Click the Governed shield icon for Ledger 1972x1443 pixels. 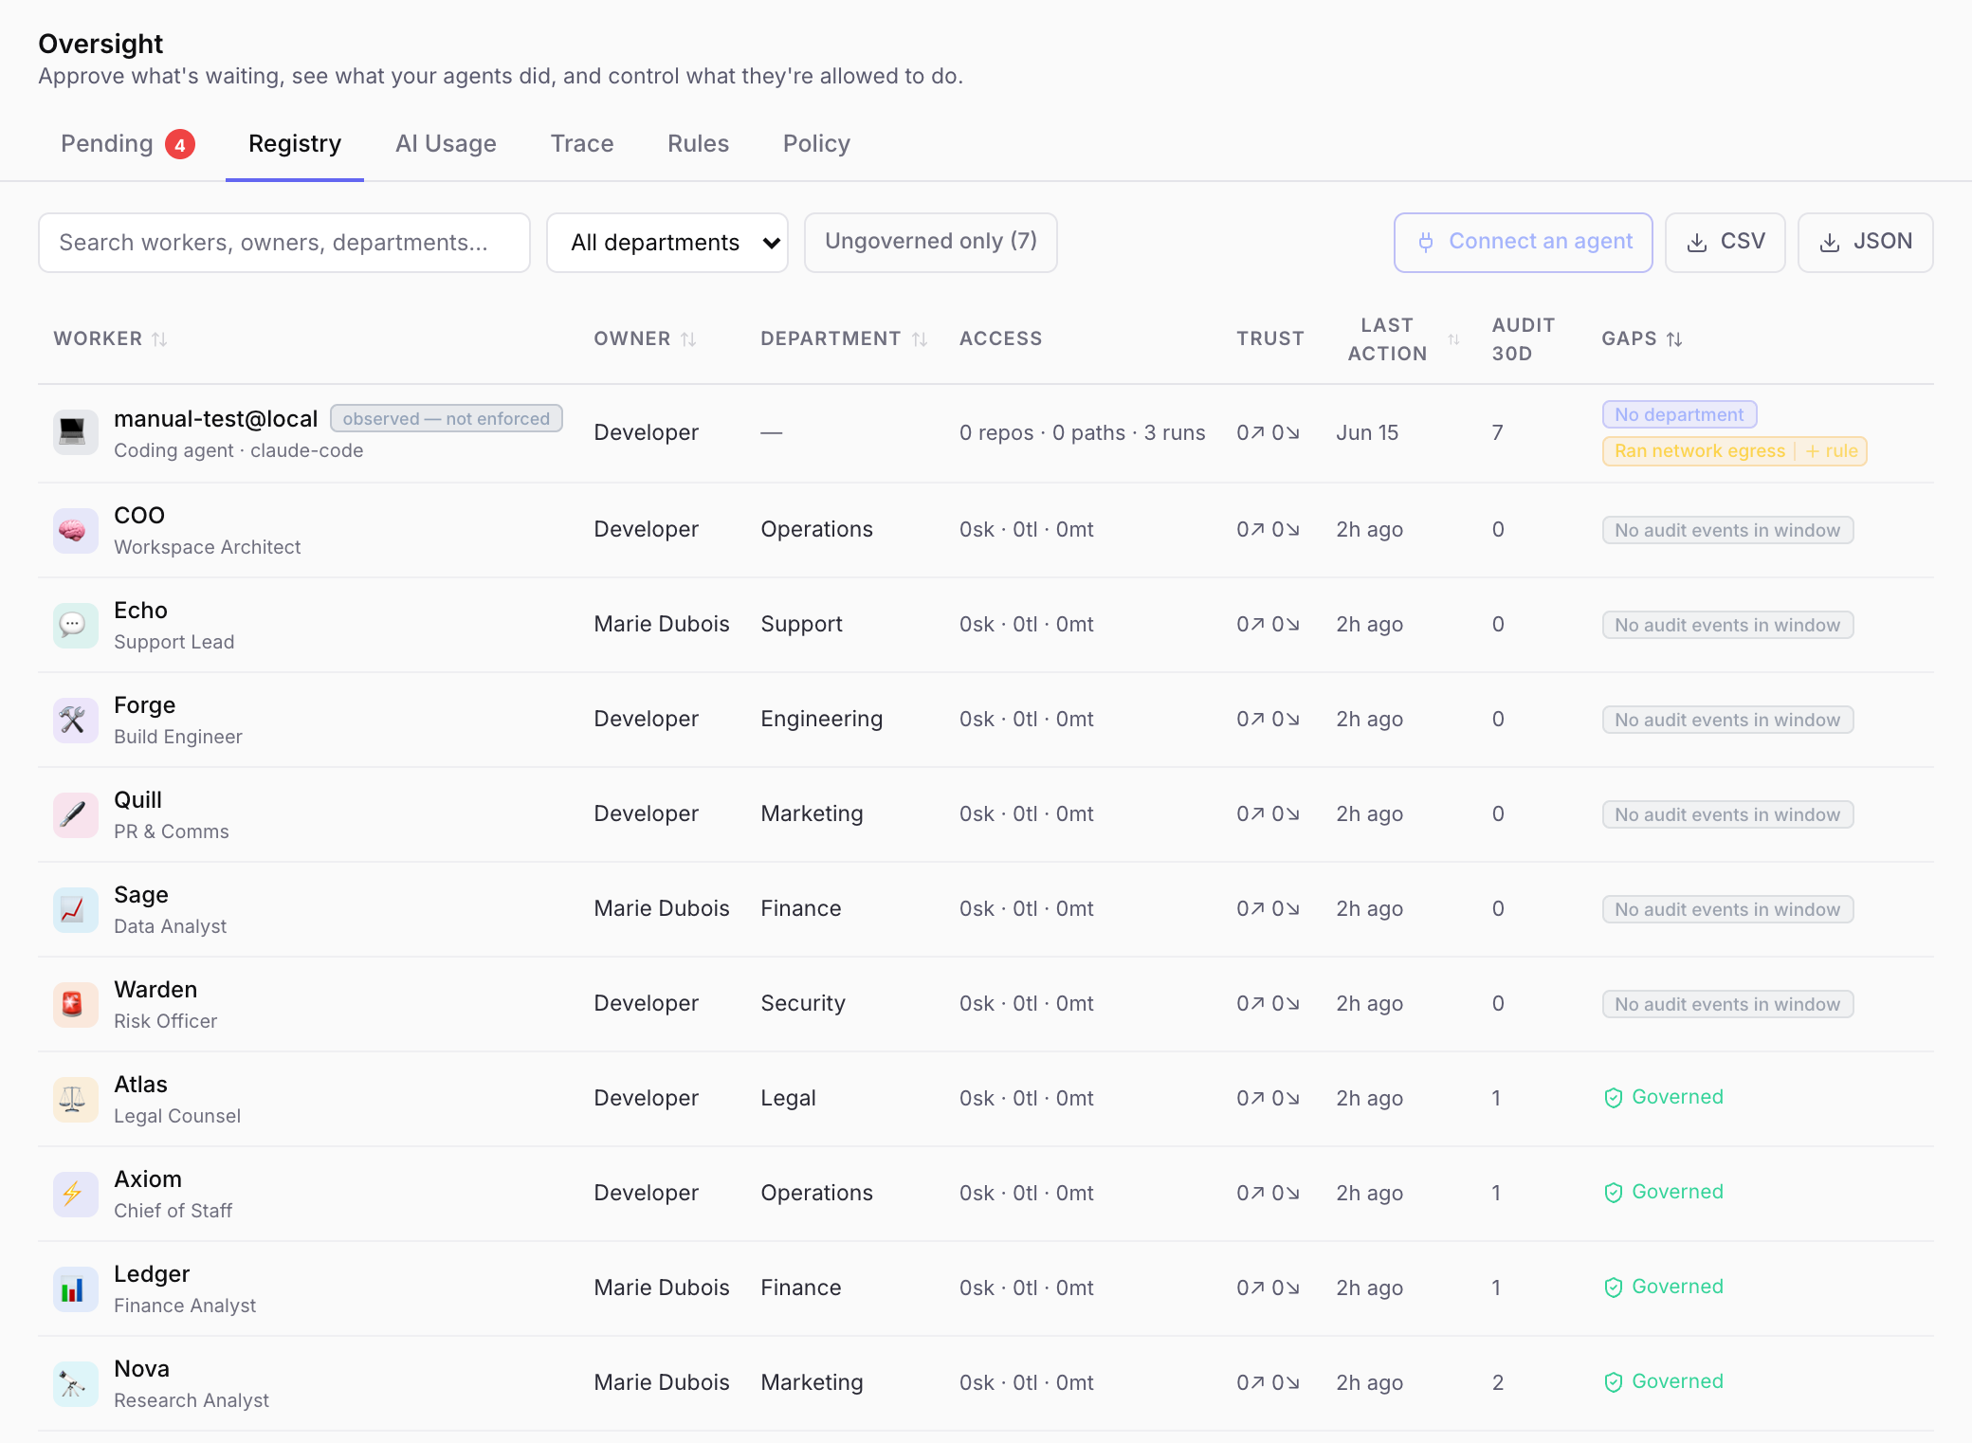pos(1614,1288)
